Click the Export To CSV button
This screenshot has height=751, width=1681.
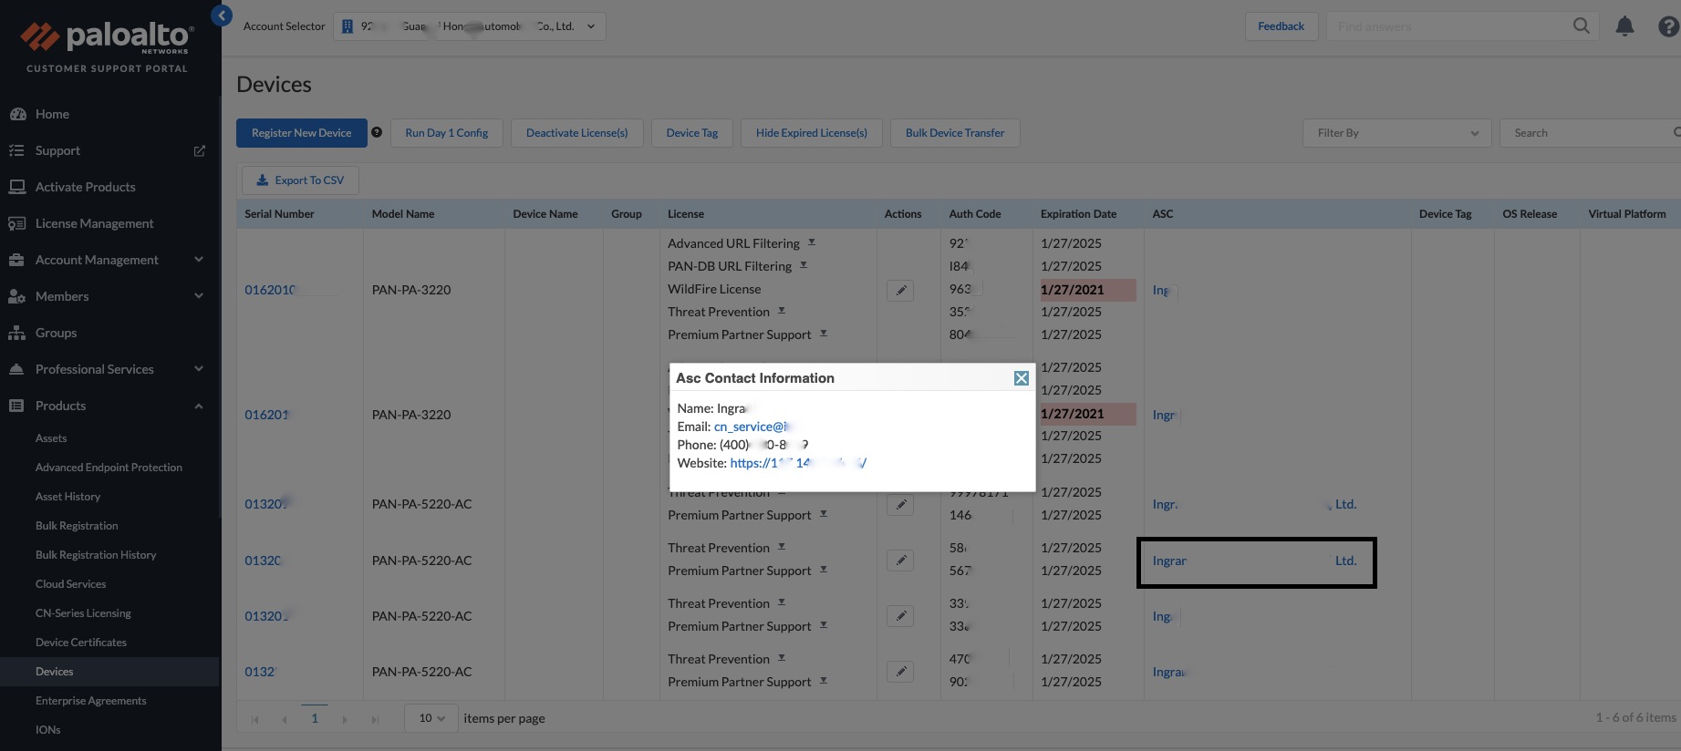300,180
